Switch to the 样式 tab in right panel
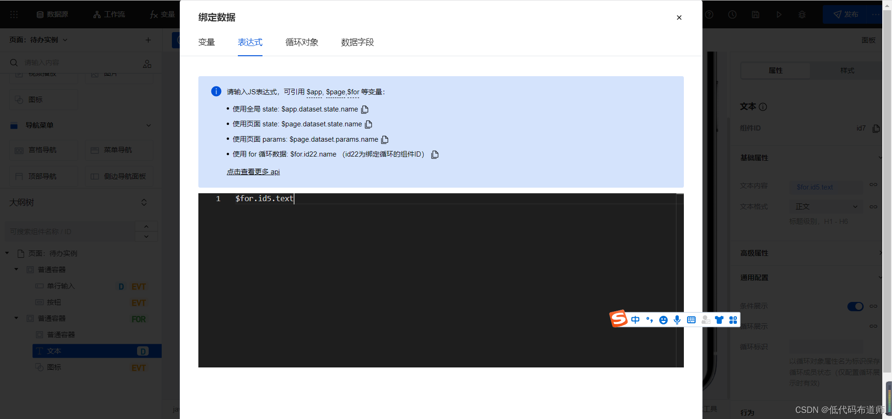This screenshot has width=892, height=419. (x=847, y=71)
